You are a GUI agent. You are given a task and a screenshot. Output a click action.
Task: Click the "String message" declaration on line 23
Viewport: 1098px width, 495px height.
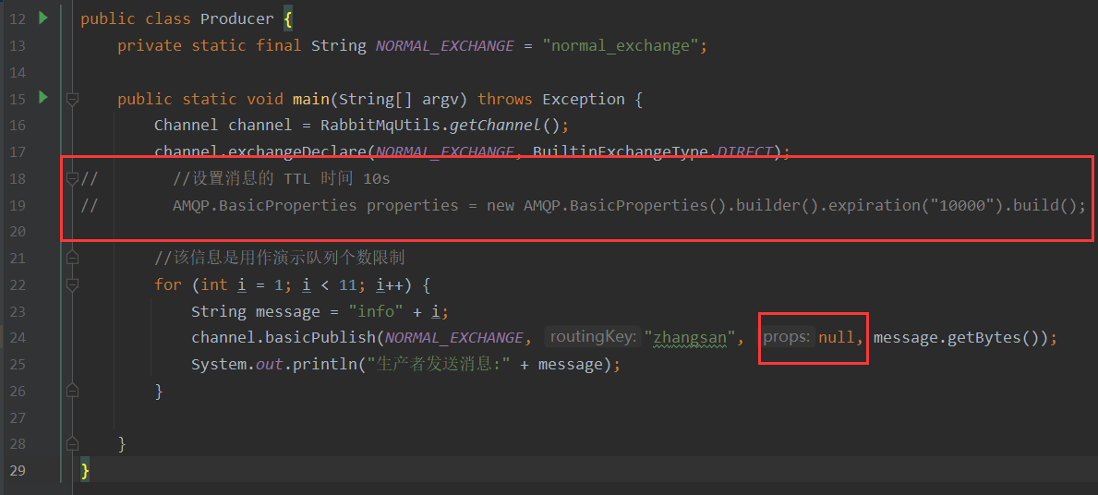click(x=256, y=311)
